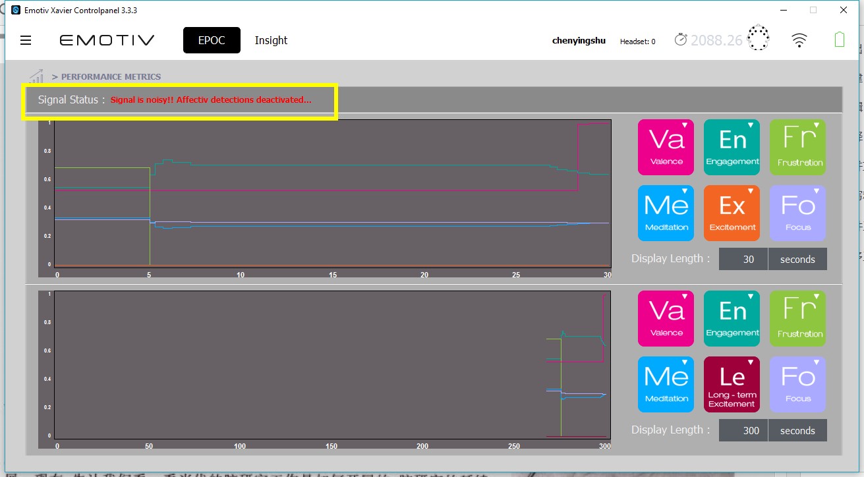Click inside the 30-second metrics graph

coord(333,194)
